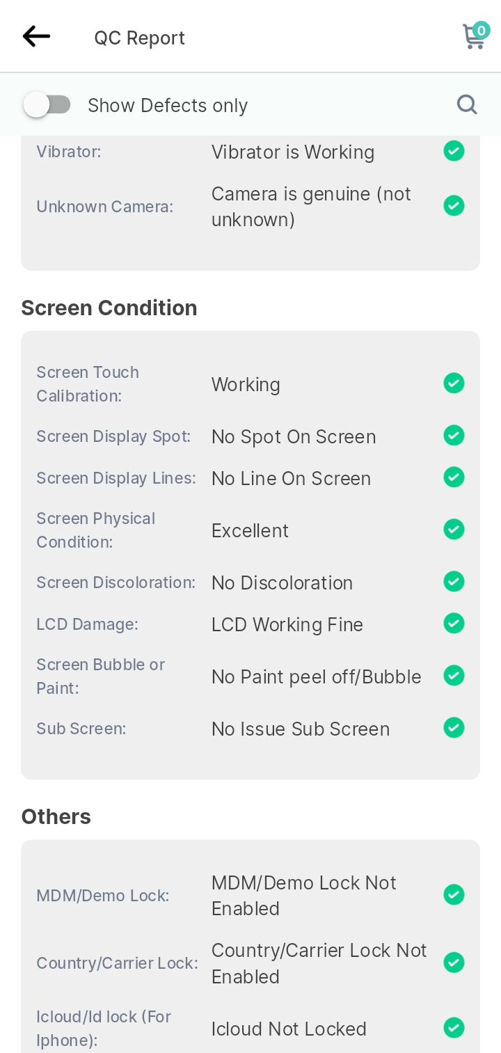Tap the check icon for Screen Discoloration
This screenshot has width=501, height=1053.
454,581
